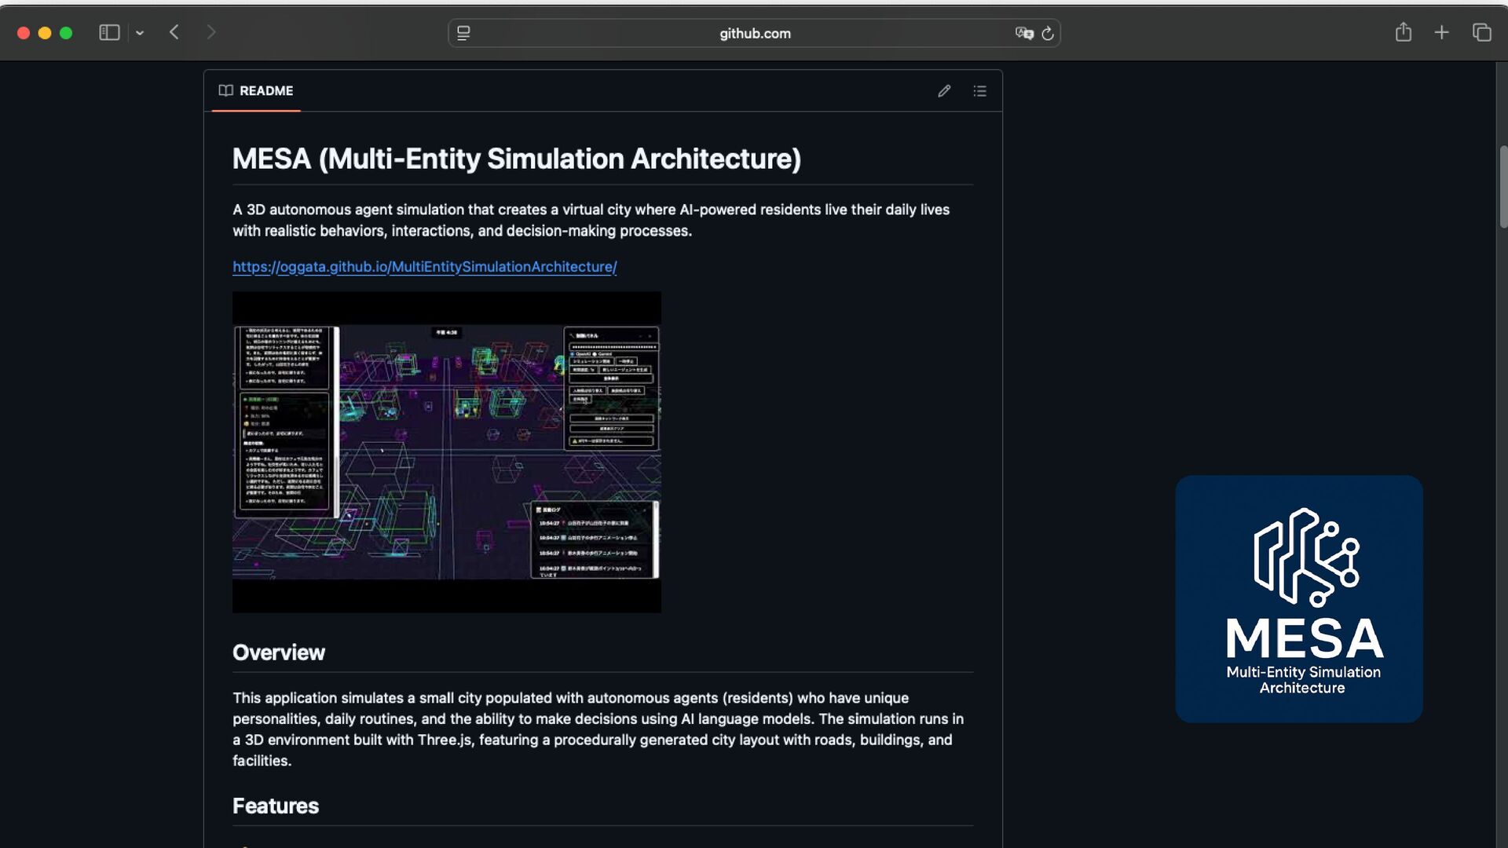Open the page reader menu icon

(463, 33)
